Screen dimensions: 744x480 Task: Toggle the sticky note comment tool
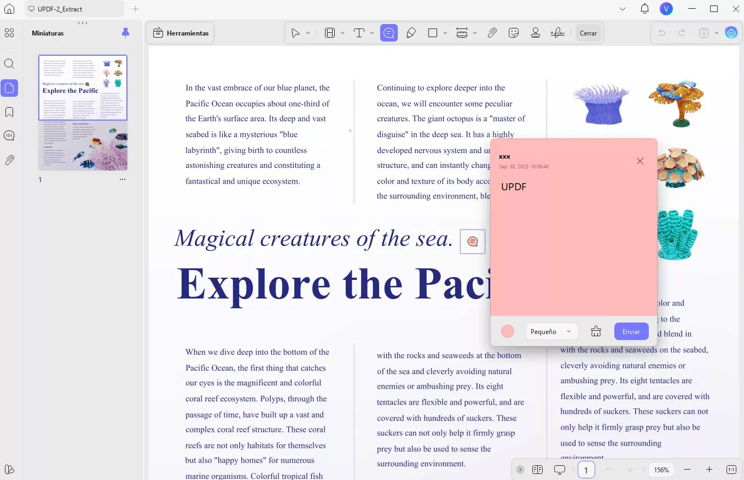click(389, 33)
